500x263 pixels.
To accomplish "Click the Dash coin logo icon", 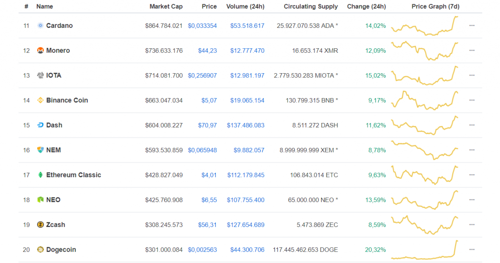I will click(x=40, y=125).
